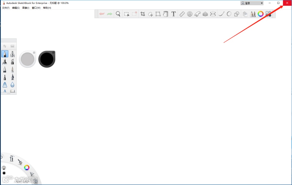The image size is (292, 185).
Task: Select the blue Soft Blend triangle brush
Action: 5,85
